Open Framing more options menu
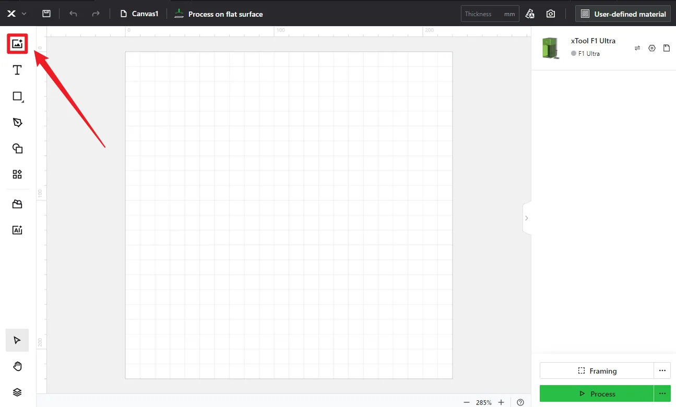 (662, 370)
